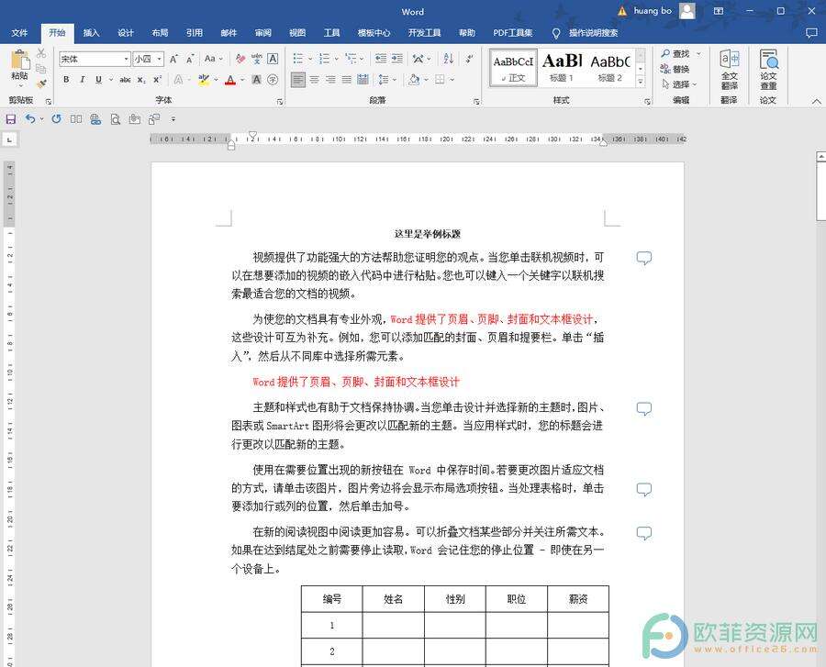
Task: Click the character border A icon
Action: tap(273, 59)
